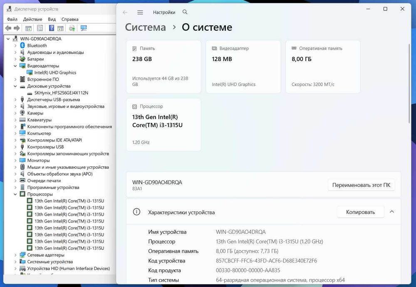Open the Файл menu
The height and width of the screenshot is (287, 416).
(x=12, y=20)
